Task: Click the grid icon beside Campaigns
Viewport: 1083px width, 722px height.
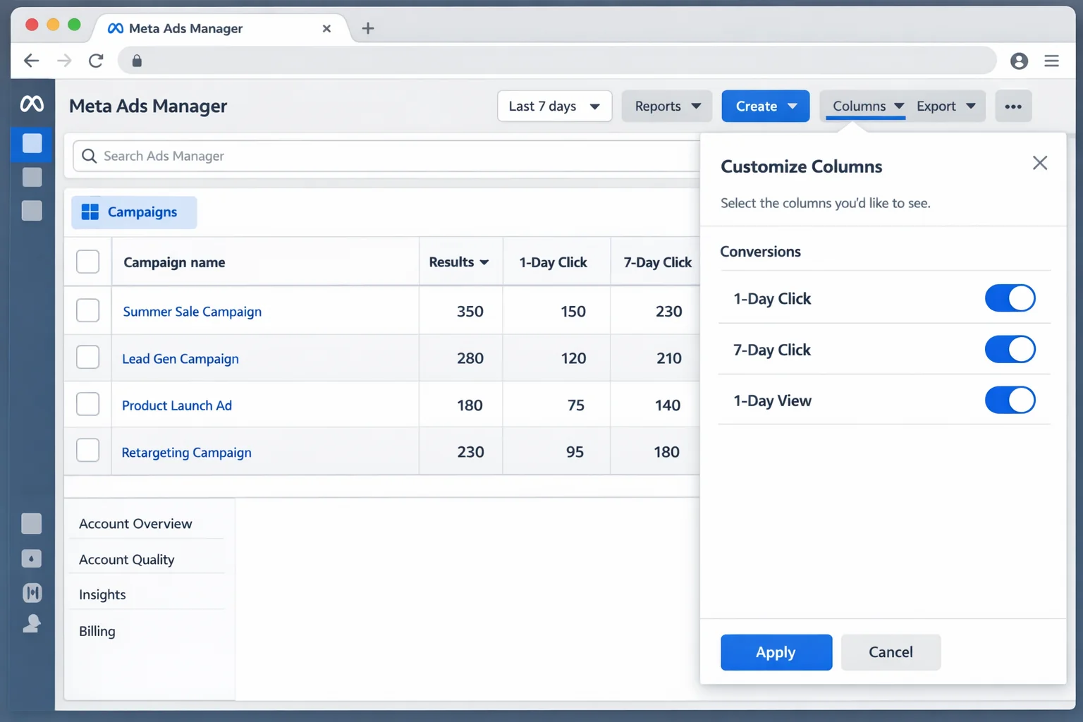Action: pyautogui.click(x=90, y=212)
